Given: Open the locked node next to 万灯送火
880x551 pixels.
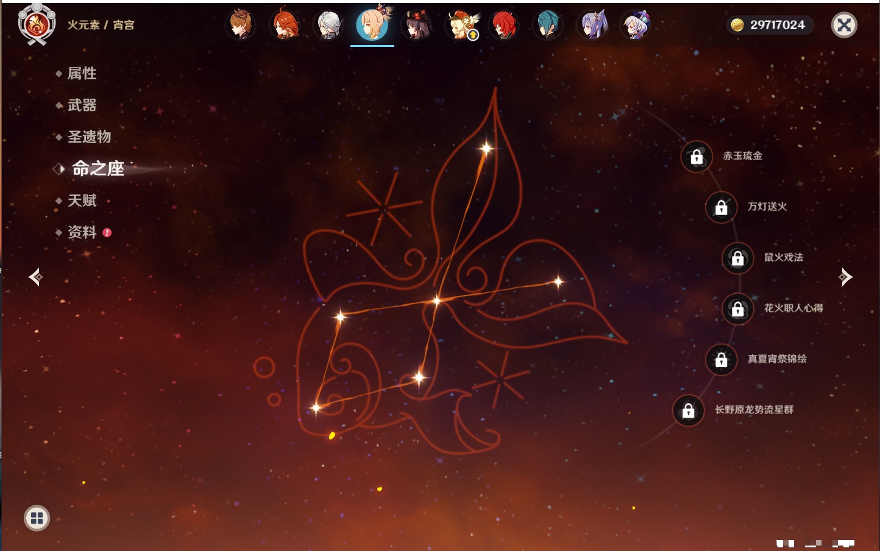Looking at the screenshot, I should tap(722, 207).
